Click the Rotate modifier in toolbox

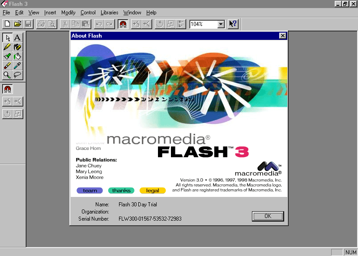[x=8, y=114]
